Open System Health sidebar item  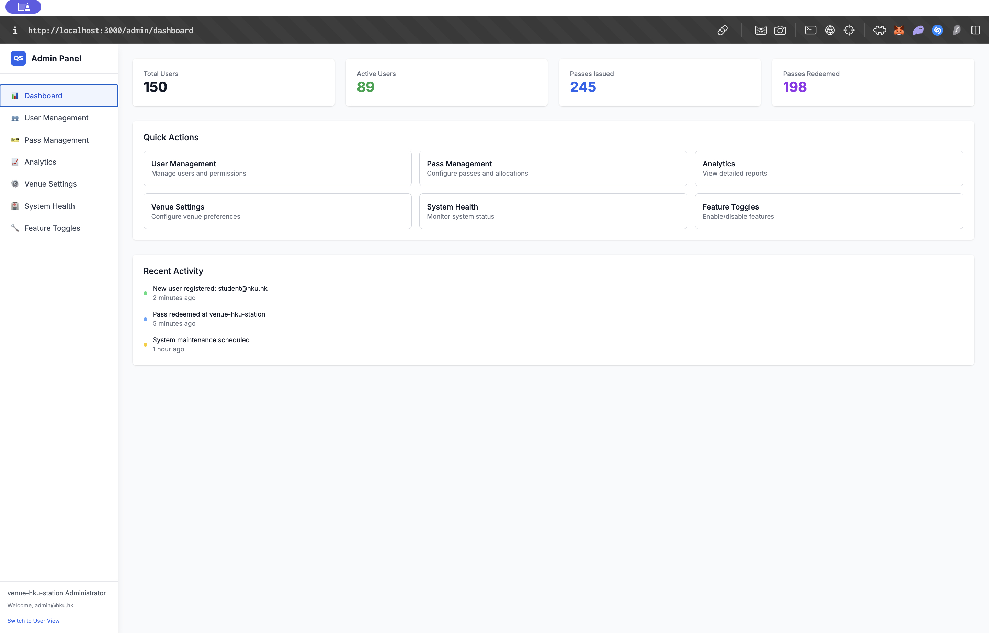(49, 206)
